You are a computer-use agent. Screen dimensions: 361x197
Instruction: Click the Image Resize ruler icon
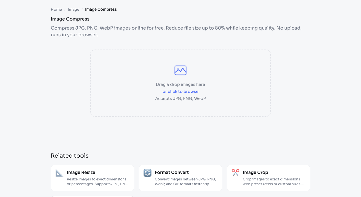pyautogui.click(x=60, y=173)
